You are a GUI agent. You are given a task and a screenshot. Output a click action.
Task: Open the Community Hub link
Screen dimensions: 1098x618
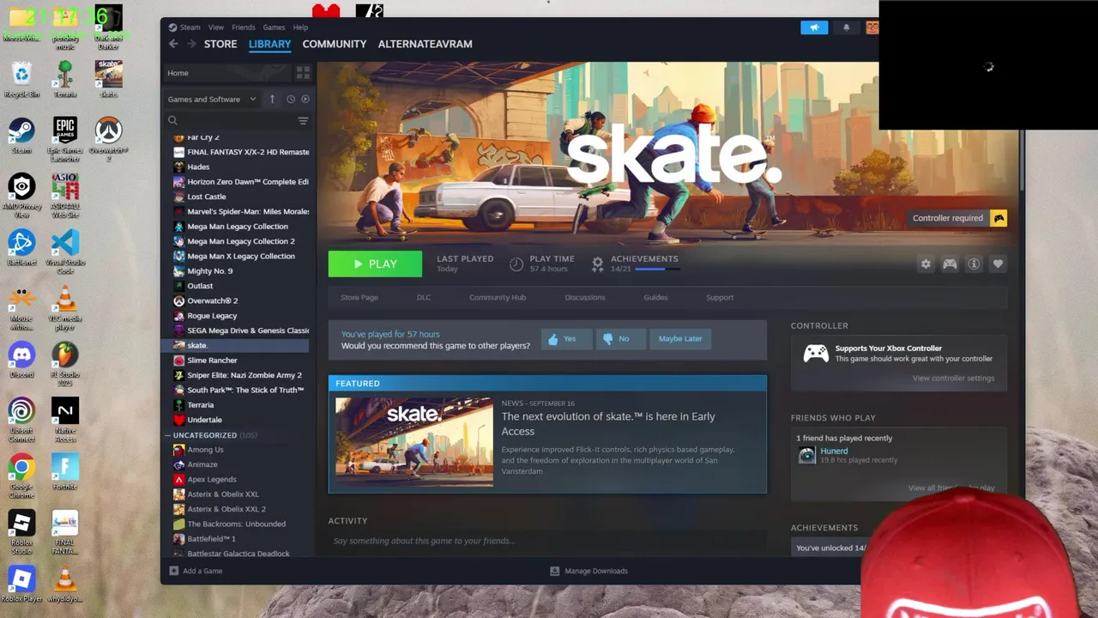click(498, 297)
